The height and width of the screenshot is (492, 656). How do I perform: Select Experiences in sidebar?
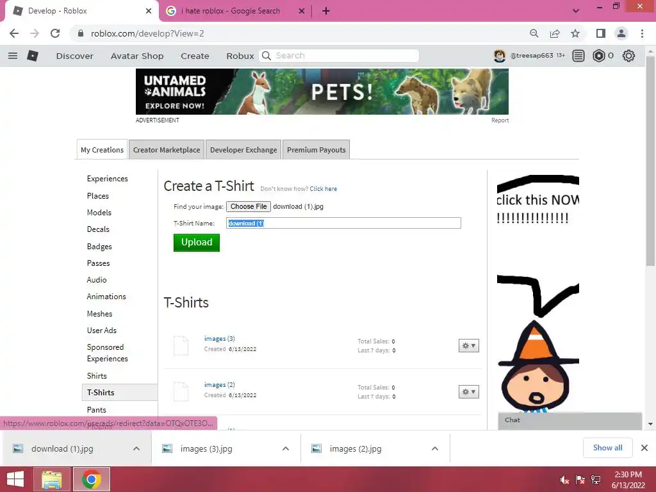(x=108, y=179)
